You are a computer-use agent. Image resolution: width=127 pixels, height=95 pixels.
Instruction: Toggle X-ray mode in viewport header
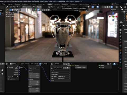[x=103, y=7]
